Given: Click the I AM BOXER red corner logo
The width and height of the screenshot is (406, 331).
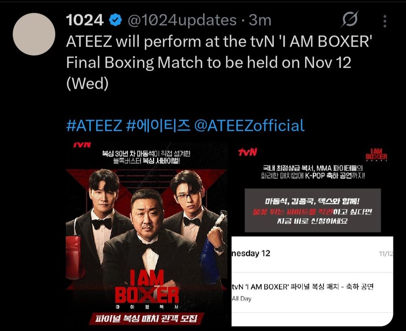Looking at the screenshot, I should (376, 154).
